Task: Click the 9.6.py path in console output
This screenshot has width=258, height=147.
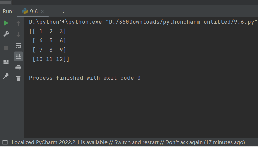Action: click(181, 22)
